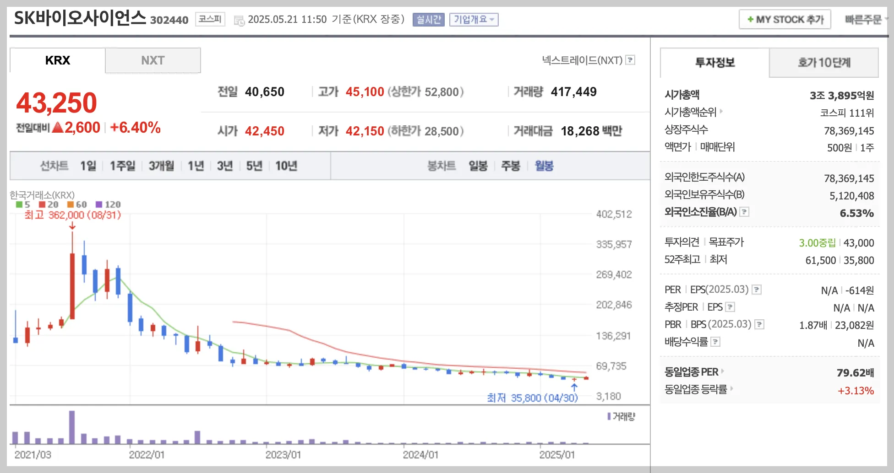
Task: Click the purple 120-day moving average swatch
Action: 99,204
